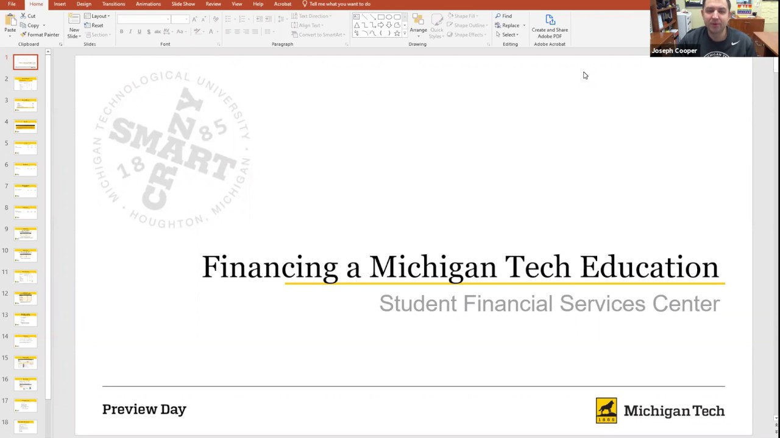This screenshot has height=438, width=780.
Task: Click the Tell me lightbulb search
Action: point(336,4)
